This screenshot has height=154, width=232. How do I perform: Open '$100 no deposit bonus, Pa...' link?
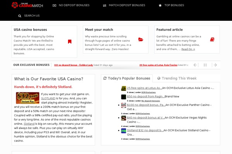pos(146,105)
